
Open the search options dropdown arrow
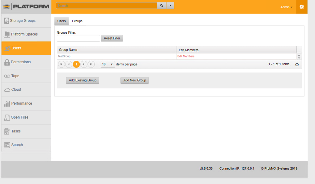[x=170, y=6]
